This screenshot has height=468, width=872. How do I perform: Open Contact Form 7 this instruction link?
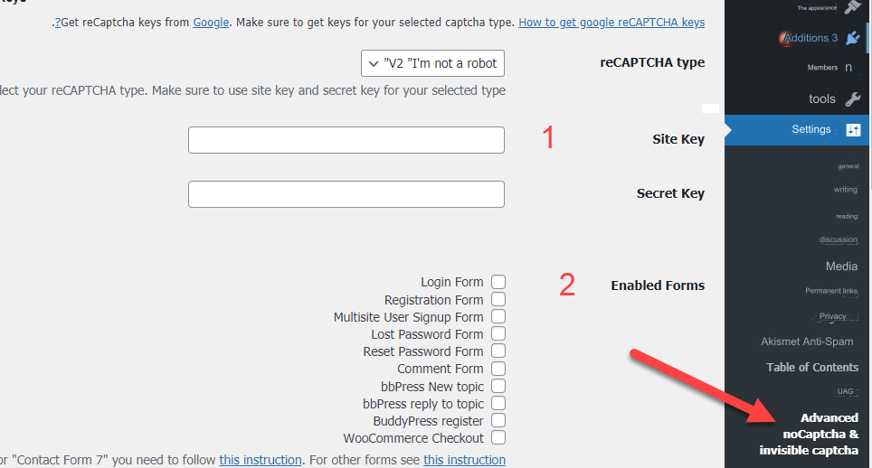[x=261, y=460]
